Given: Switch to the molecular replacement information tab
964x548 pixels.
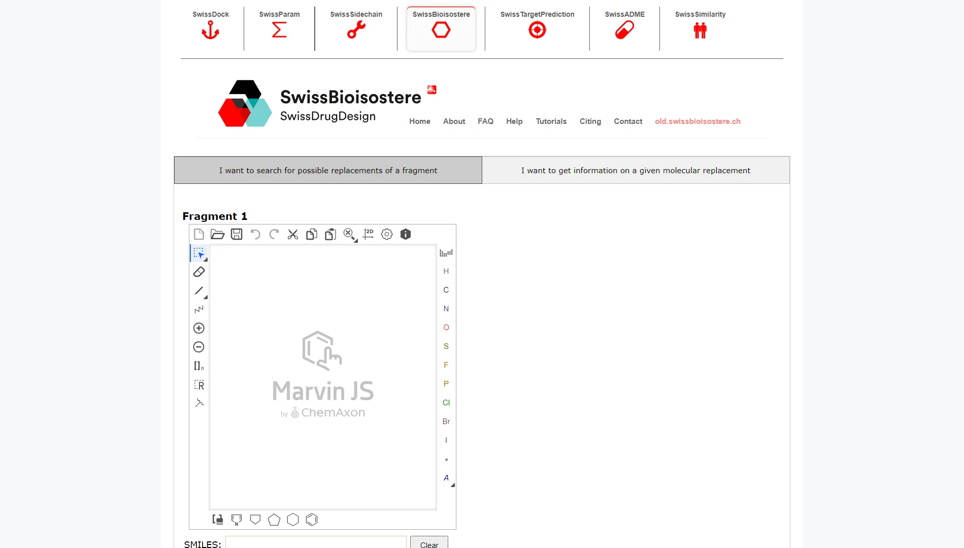Looking at the screenshot, I should pos(635,170).
